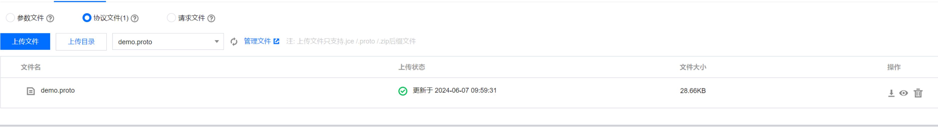The image size is (938, 127).
Task: Select the 协议文件(1) radio button
Action: tap(87, 18)
